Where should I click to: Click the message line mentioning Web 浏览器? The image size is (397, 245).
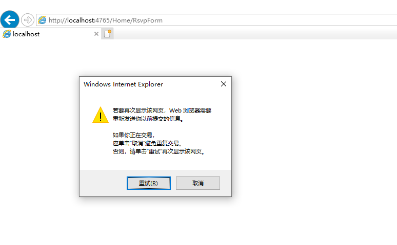(162, 110)
